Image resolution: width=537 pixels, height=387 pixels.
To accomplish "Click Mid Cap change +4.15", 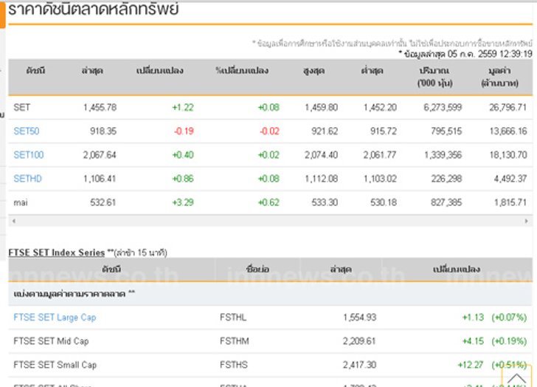I will 474,341.
